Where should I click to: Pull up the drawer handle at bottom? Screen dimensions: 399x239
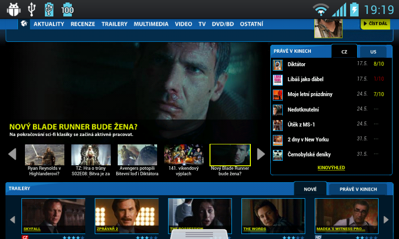pos(199,235)
